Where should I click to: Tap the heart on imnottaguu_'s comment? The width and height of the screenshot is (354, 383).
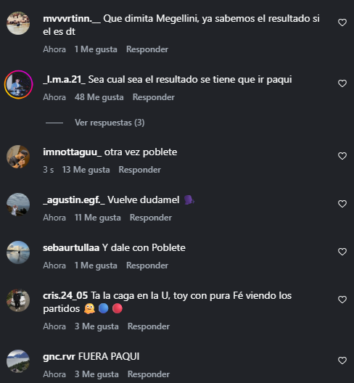pyautogui.click(x=342, y=156)
